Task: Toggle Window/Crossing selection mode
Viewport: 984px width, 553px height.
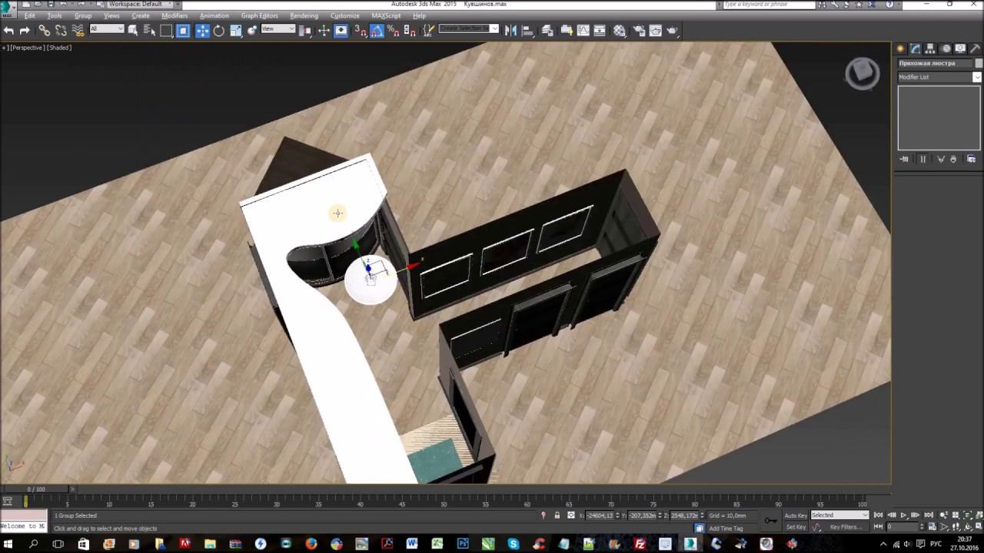Action: [183, 31]
